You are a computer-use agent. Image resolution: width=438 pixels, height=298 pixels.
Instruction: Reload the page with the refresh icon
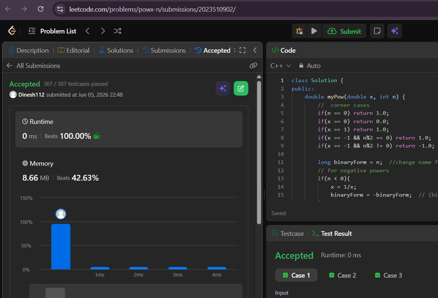click(x=41, y=9)
